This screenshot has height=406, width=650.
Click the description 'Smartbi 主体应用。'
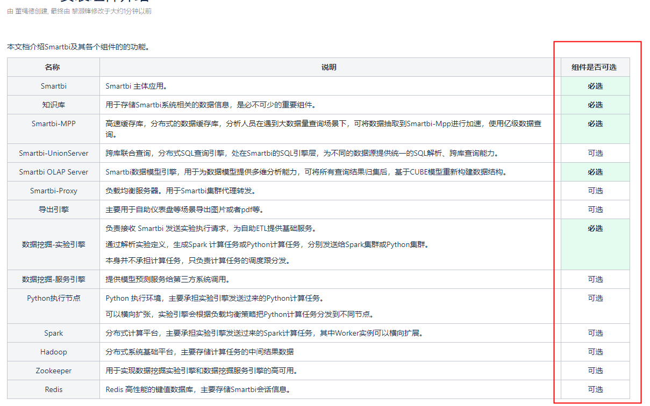(x=137, y=86)
